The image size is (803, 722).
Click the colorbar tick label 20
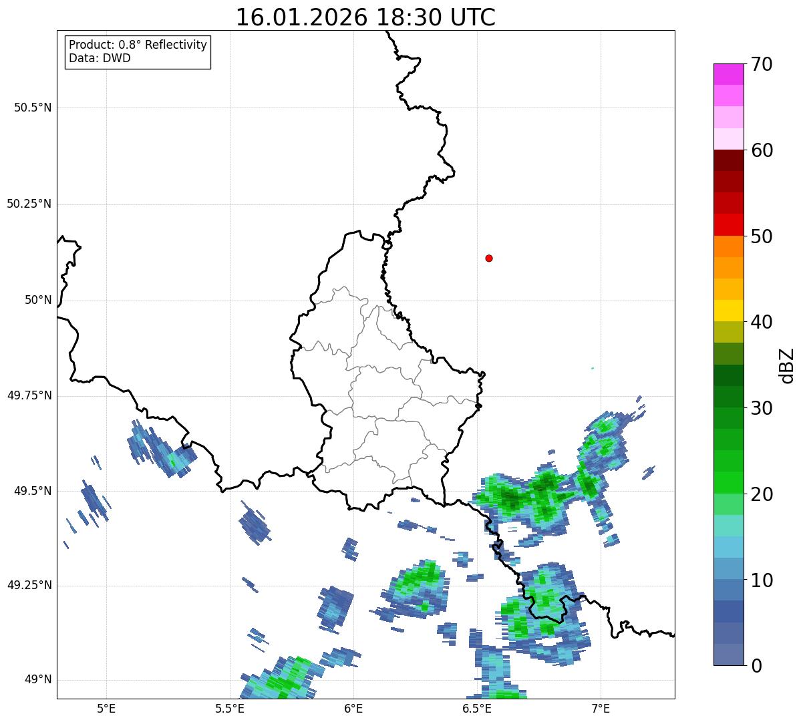(x=762, y=494)
